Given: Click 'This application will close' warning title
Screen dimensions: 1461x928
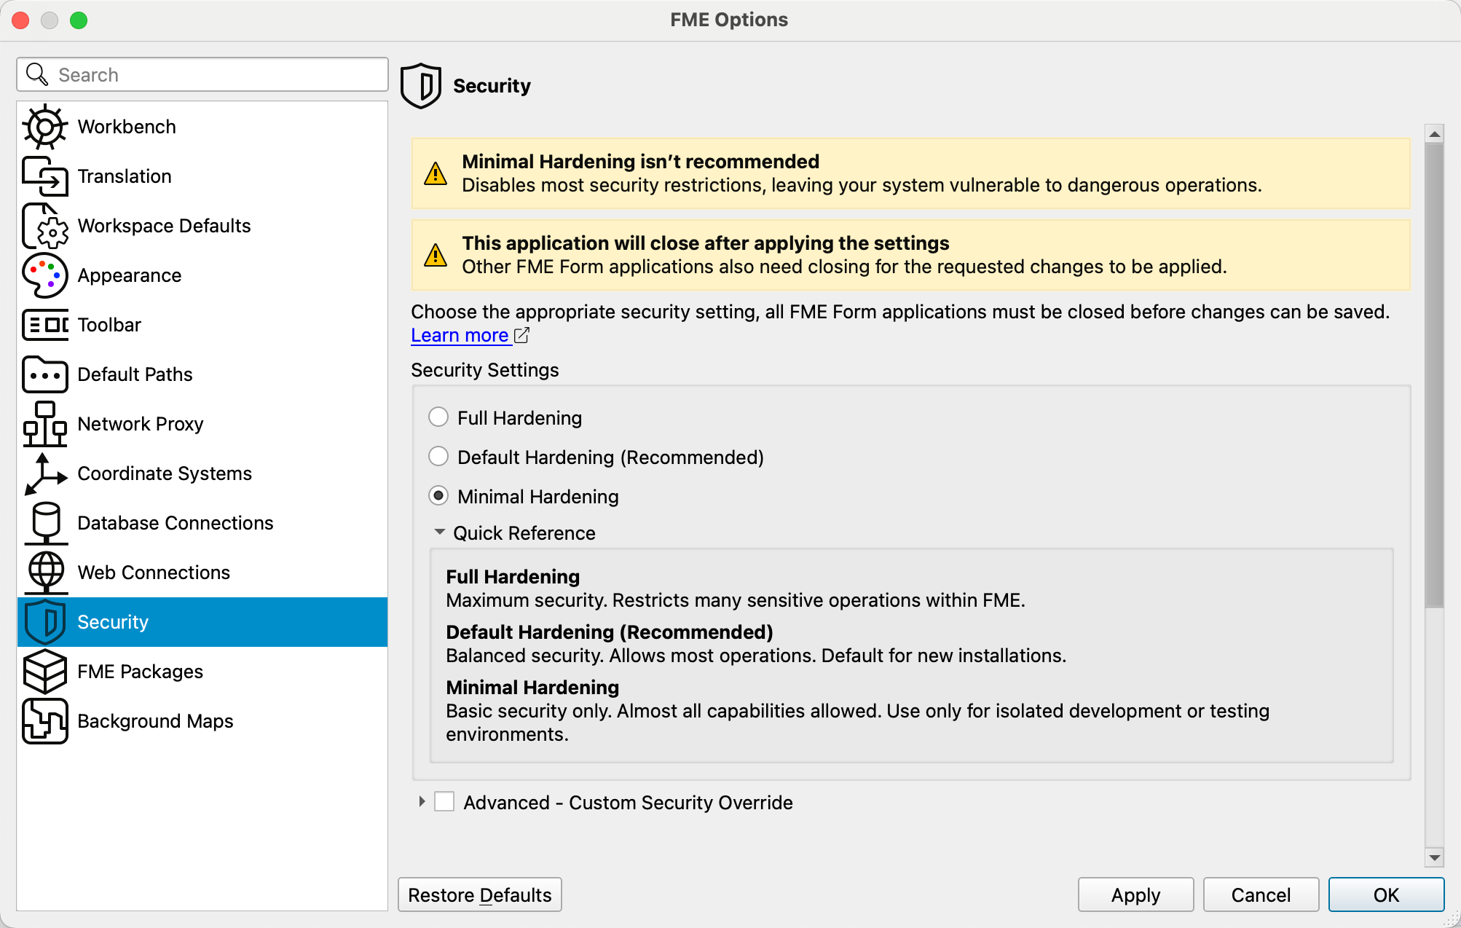Looking at the screenshot, I should click(706, 243).
